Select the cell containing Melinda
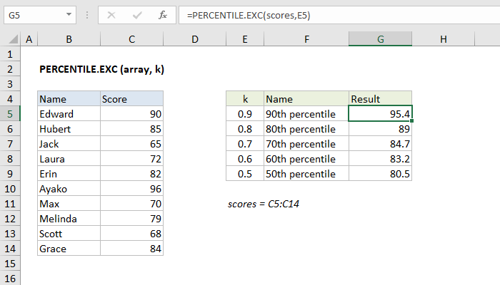 (x=69, y=219)
